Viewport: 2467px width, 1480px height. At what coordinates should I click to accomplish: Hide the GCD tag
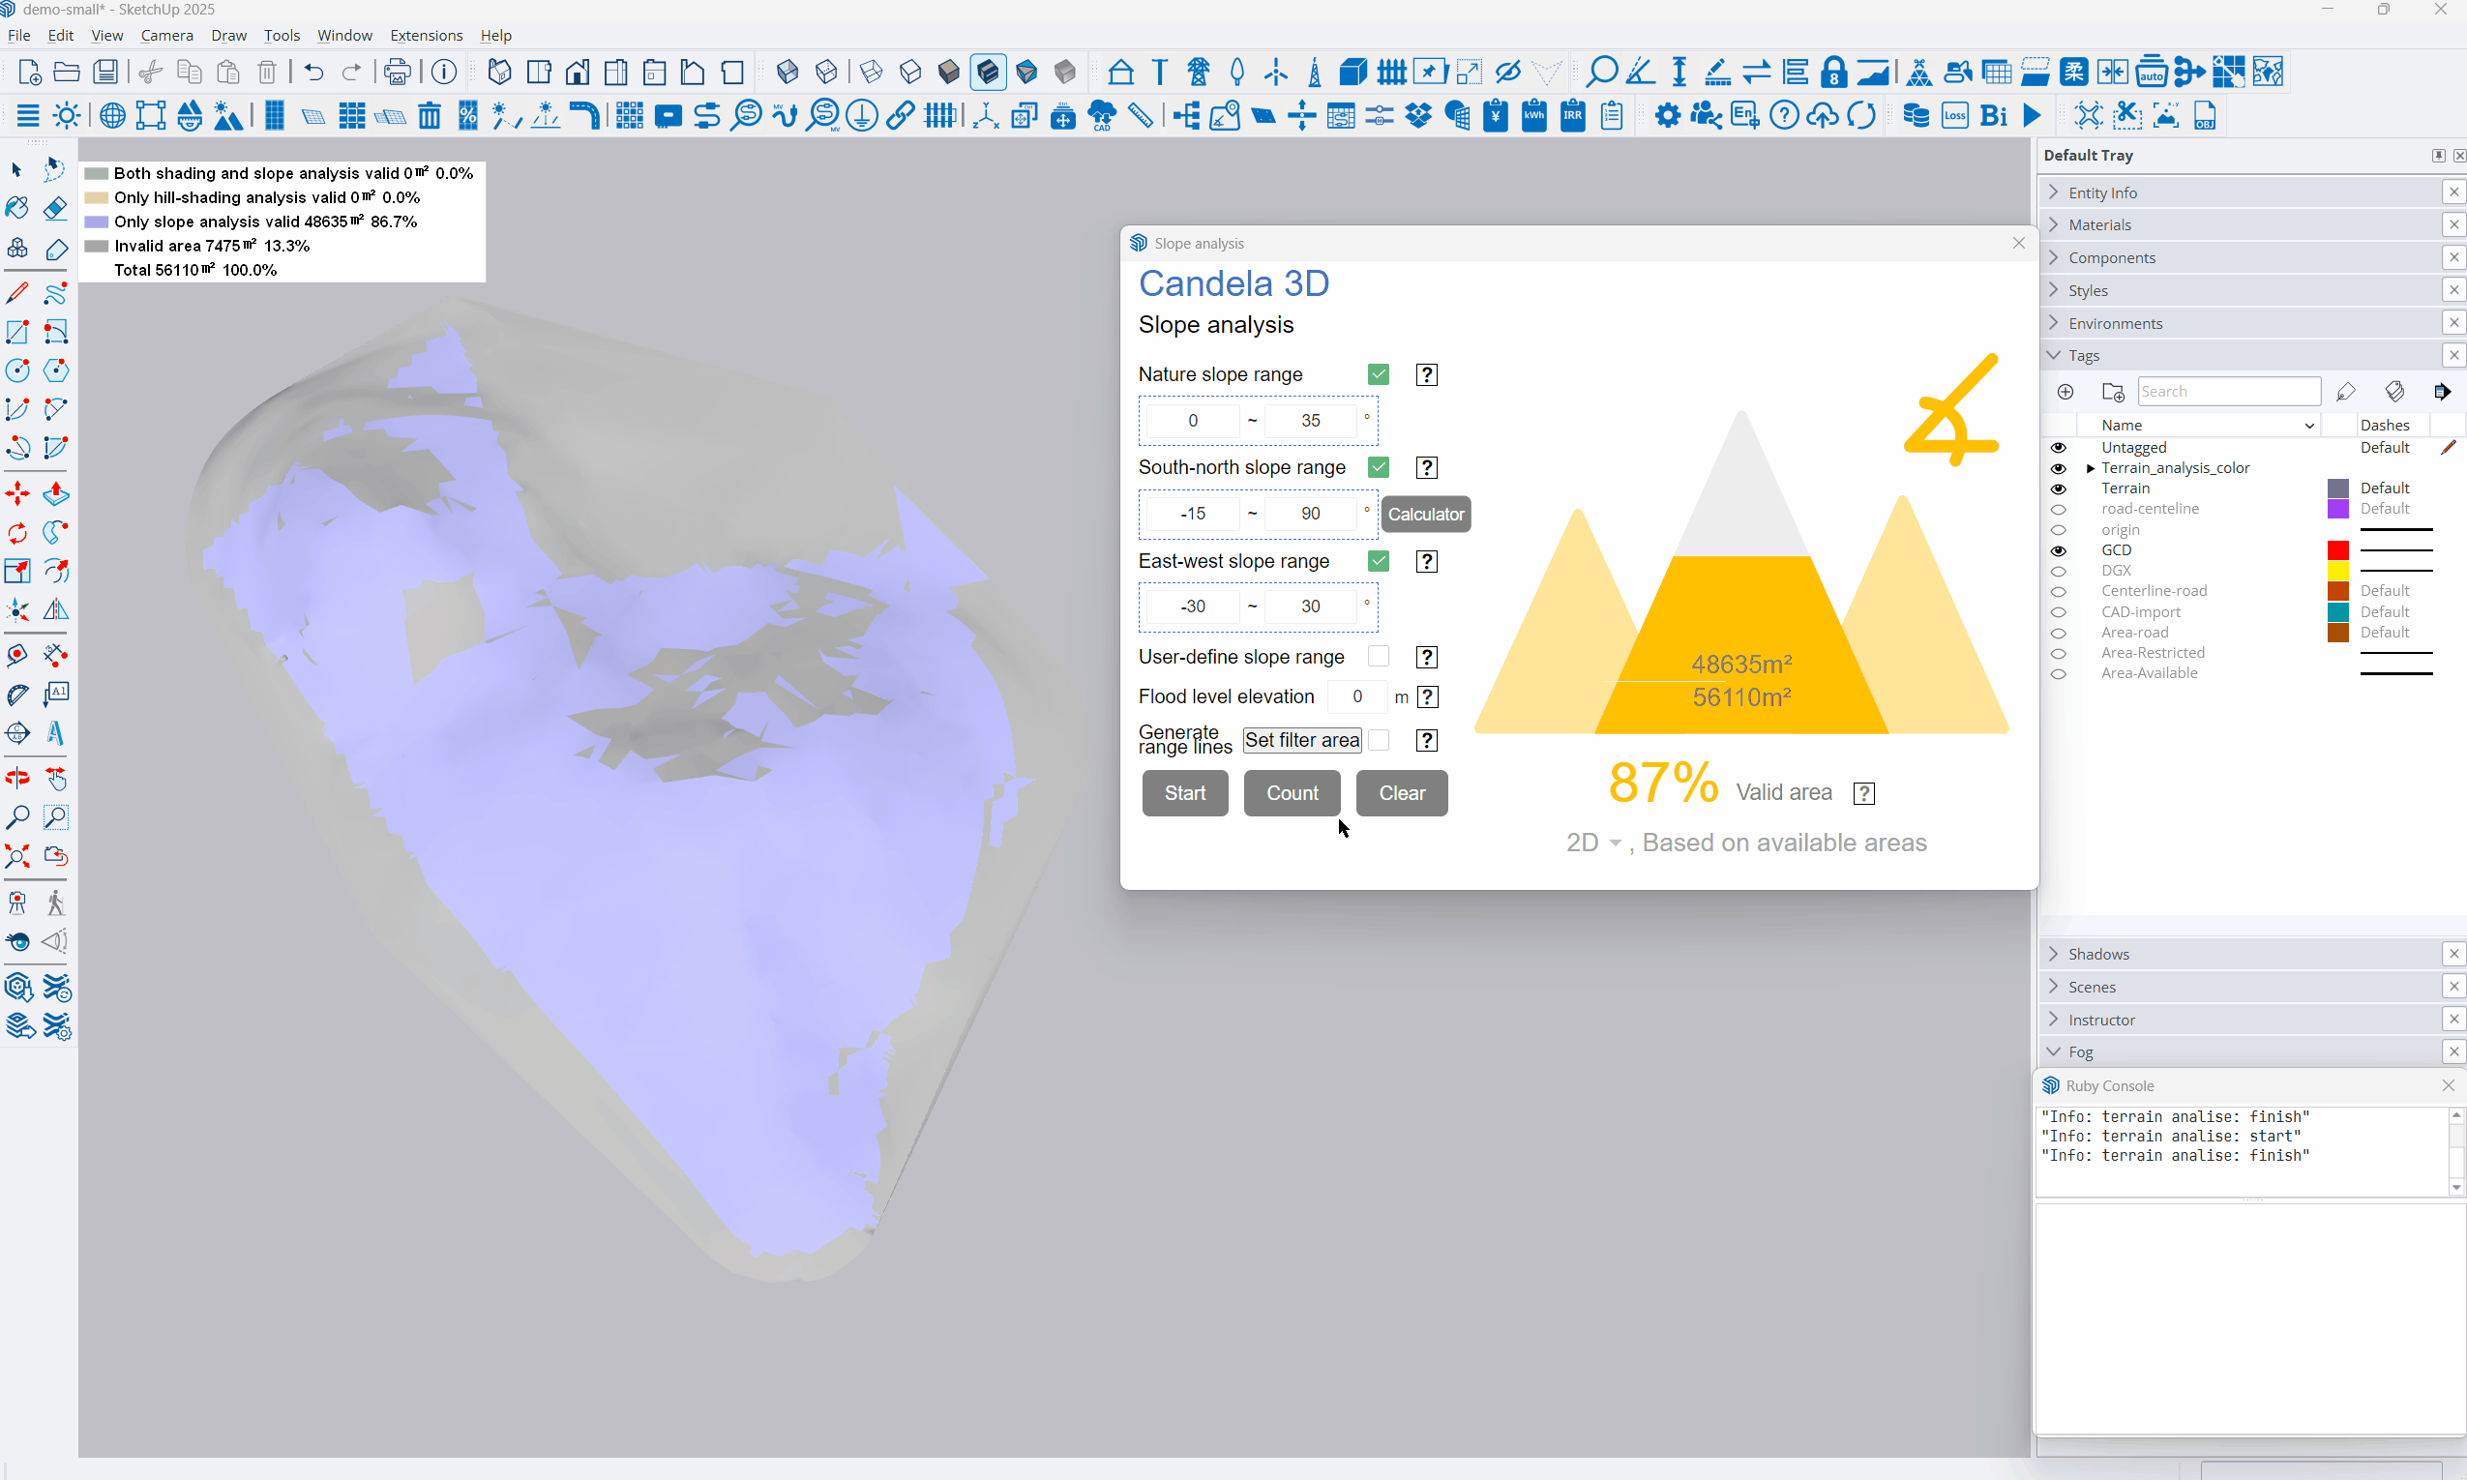[2058, 550]
